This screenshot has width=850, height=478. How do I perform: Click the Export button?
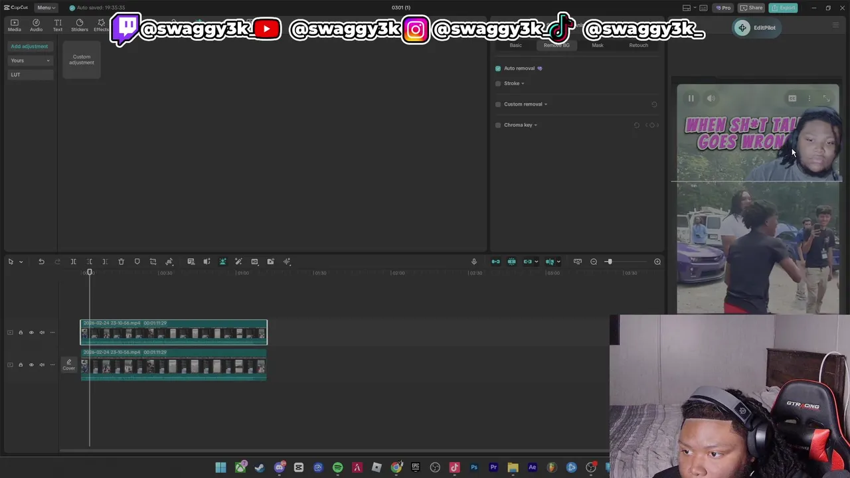[x=784, y=8]
